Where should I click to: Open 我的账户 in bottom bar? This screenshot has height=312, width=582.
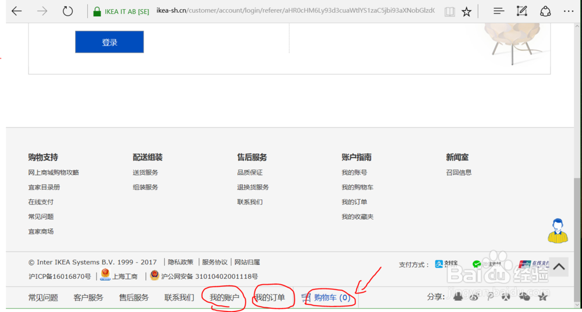[225, 297]
